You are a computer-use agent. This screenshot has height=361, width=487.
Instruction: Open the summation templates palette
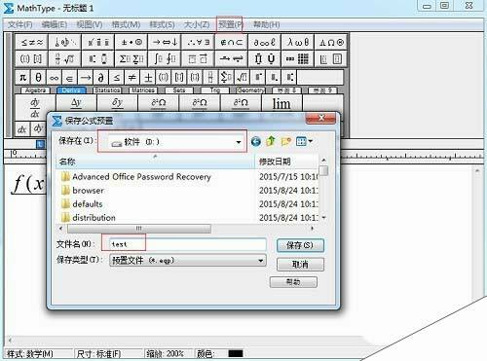click(131, 59)
